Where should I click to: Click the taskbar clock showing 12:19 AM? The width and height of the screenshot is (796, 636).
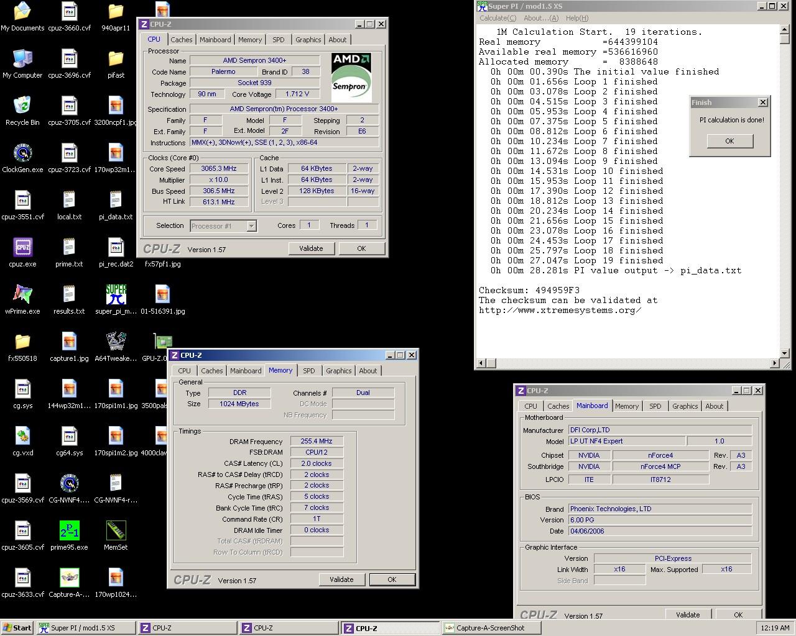[775, 628]
